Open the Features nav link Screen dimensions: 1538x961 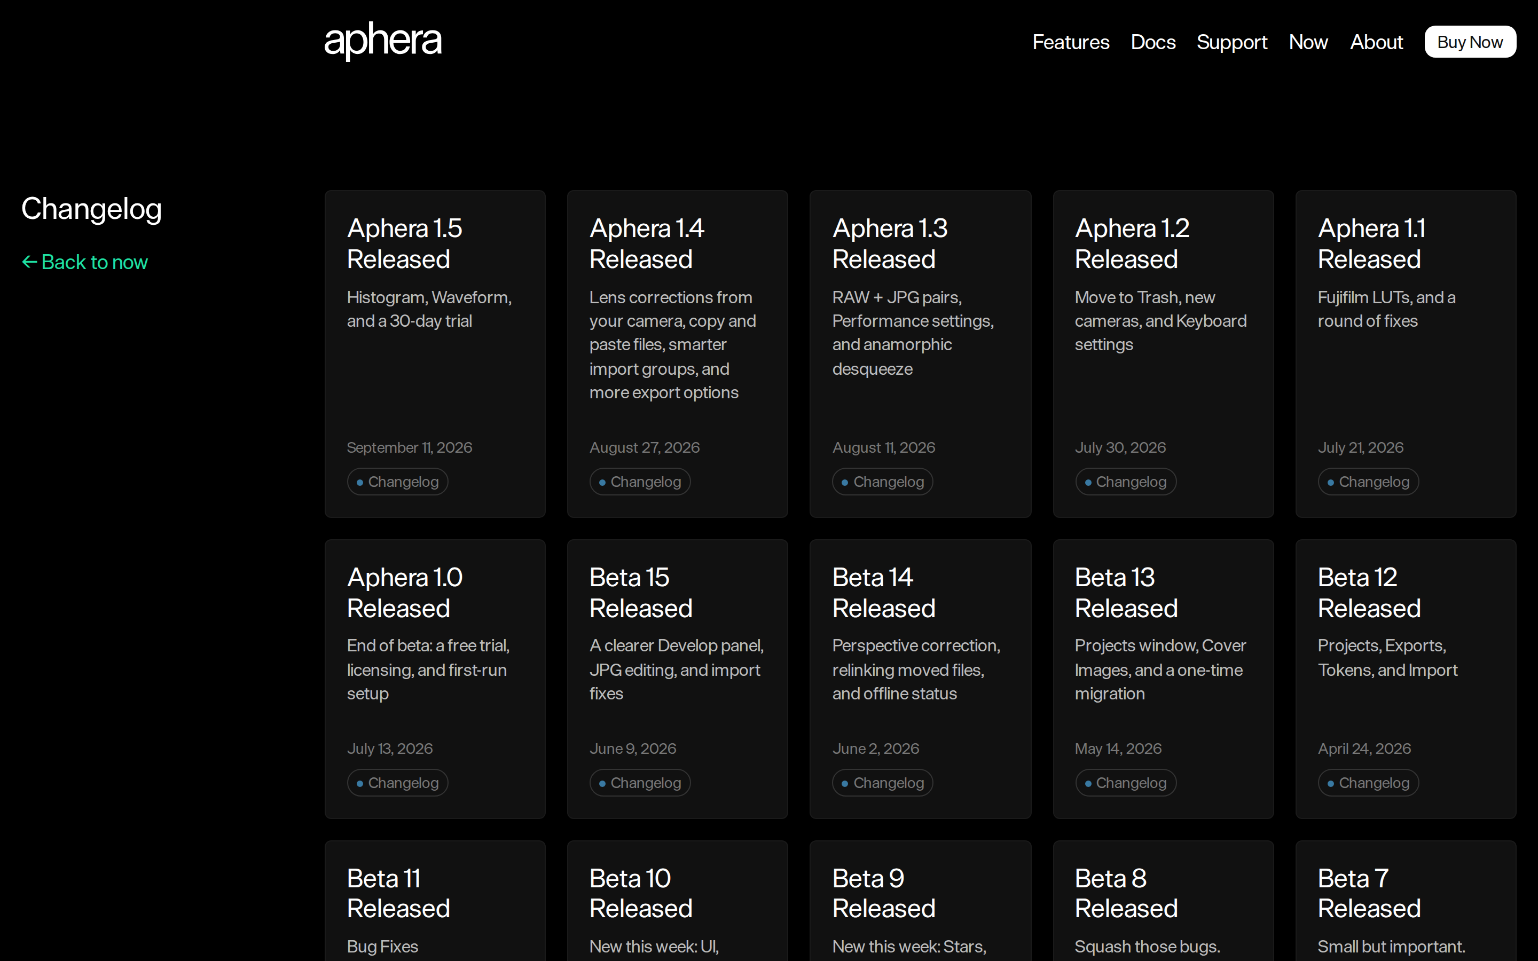coord(1071,42)
